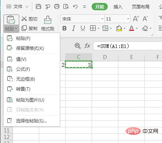Open Print Preview icon with magnifier
162x143 pixels.
[66, 7]
